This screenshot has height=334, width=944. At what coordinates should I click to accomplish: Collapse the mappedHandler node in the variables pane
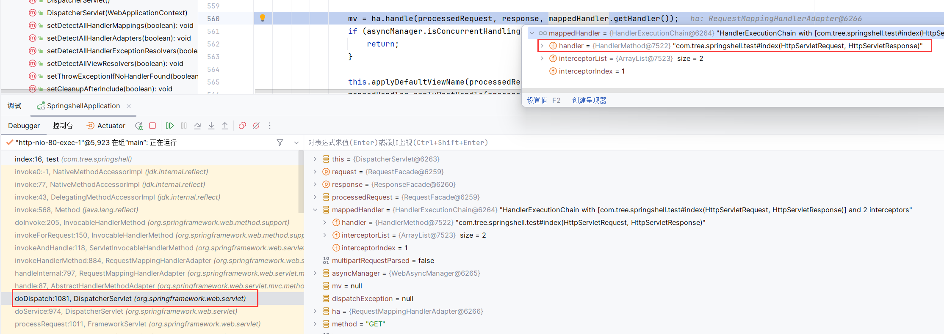(x=315, y=210)
